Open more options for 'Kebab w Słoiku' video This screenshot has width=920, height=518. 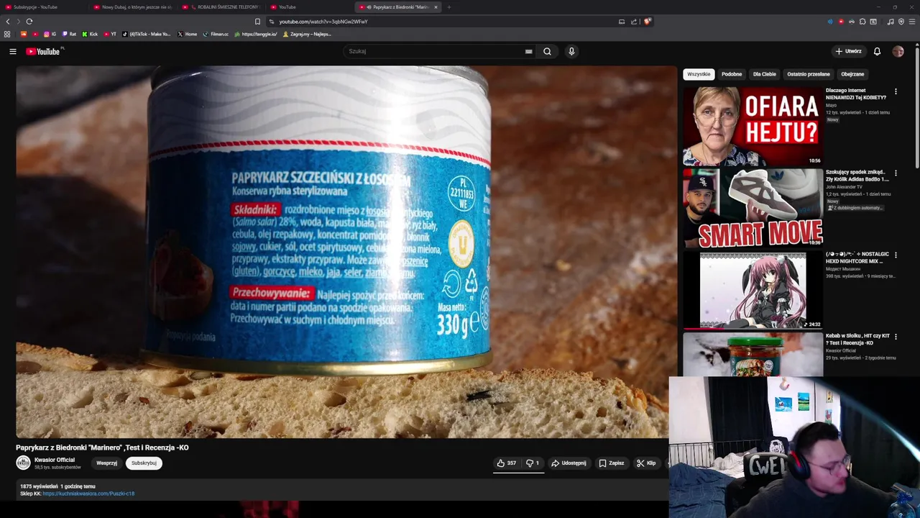(x=896, y=337)
